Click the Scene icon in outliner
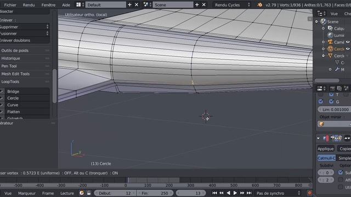This screenshot has width=351, height=197. (323, 21)
